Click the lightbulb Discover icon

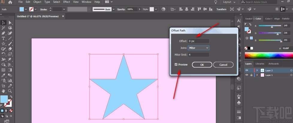216,2
